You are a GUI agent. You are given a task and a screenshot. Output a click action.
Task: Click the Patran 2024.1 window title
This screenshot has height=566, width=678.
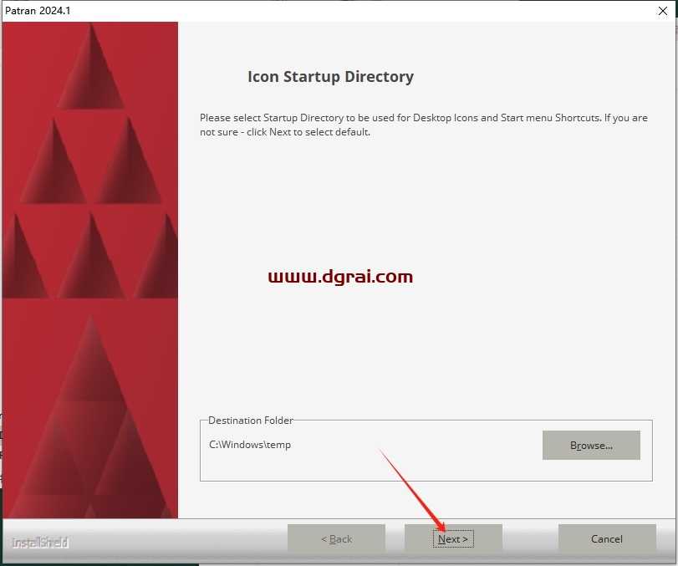point(38,11)
